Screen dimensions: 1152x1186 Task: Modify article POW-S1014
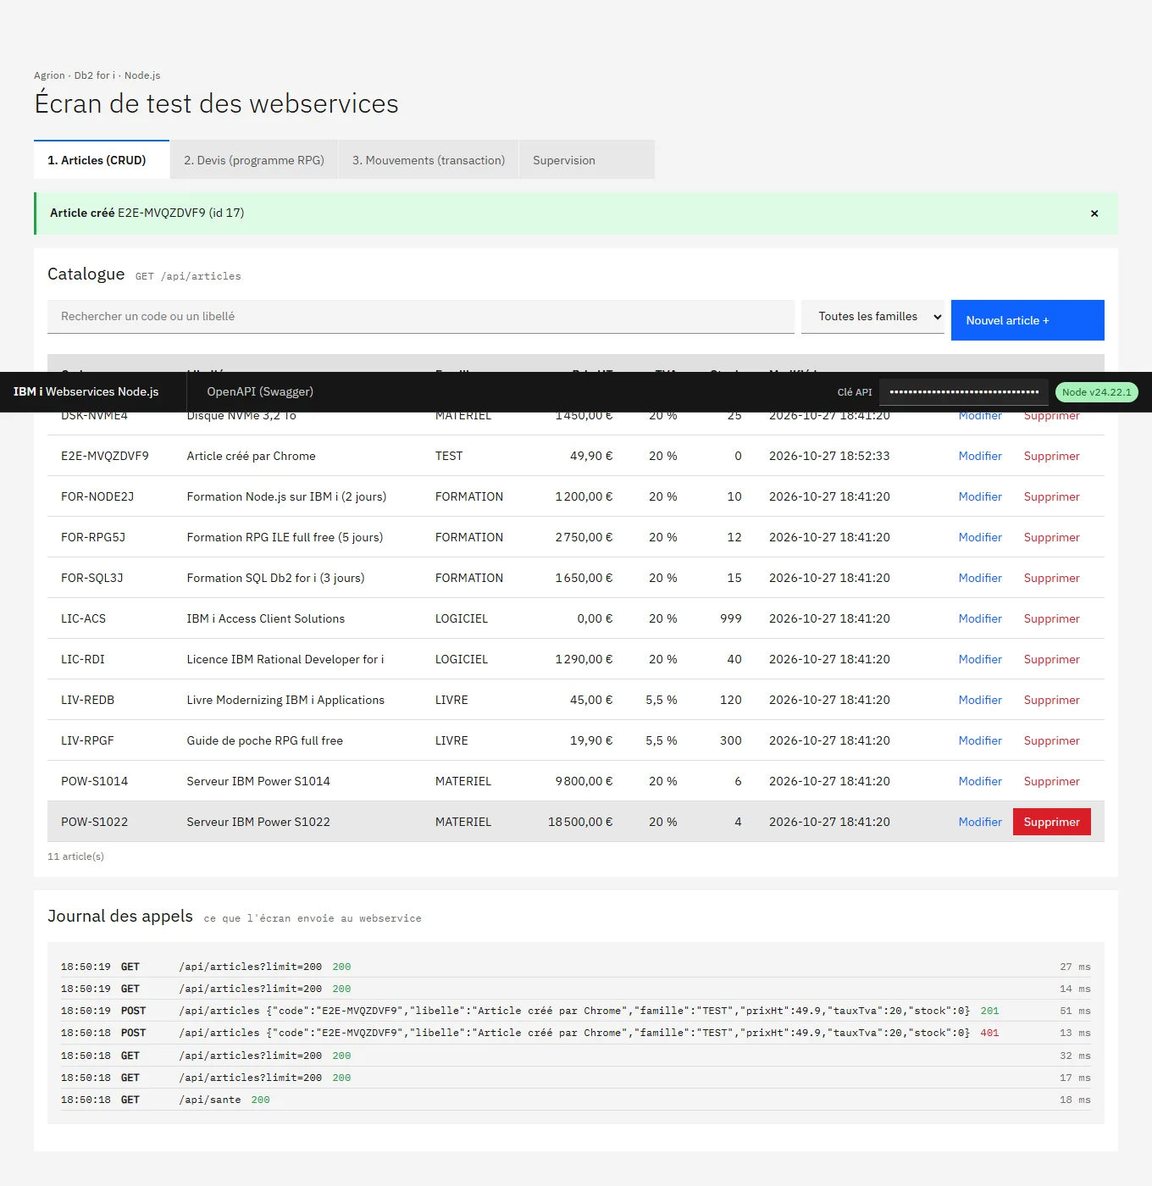(x=980, y=781)
